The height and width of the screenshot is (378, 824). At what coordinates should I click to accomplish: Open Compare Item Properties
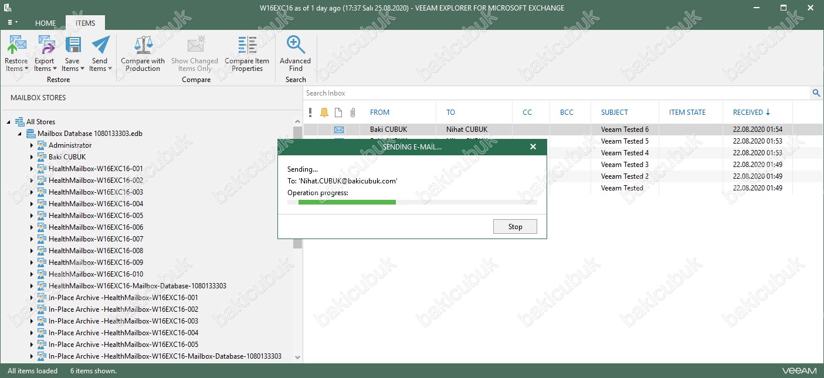tap(247, 54)
